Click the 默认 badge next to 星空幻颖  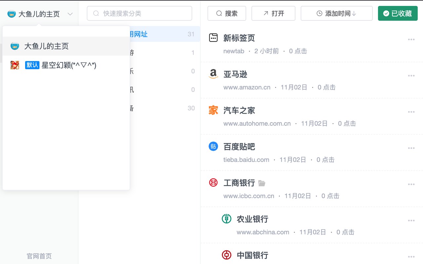pyautogui.click(x=32, y=65)
